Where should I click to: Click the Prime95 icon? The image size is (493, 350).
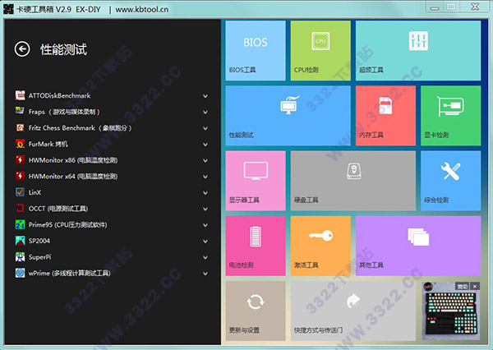(20, 224)
